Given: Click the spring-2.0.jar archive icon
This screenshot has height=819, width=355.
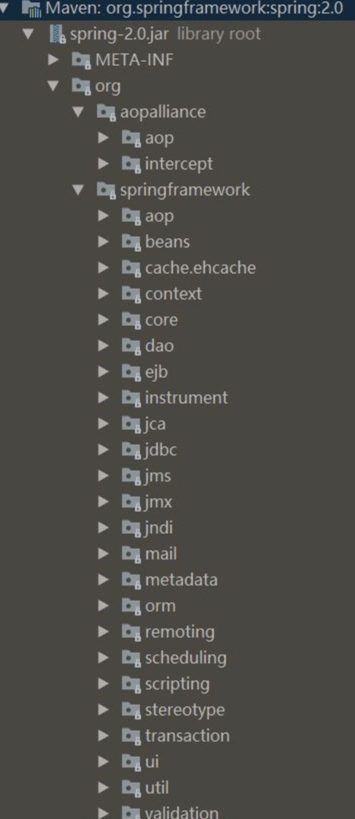Looking at the screenshot, I should point(58,34).
